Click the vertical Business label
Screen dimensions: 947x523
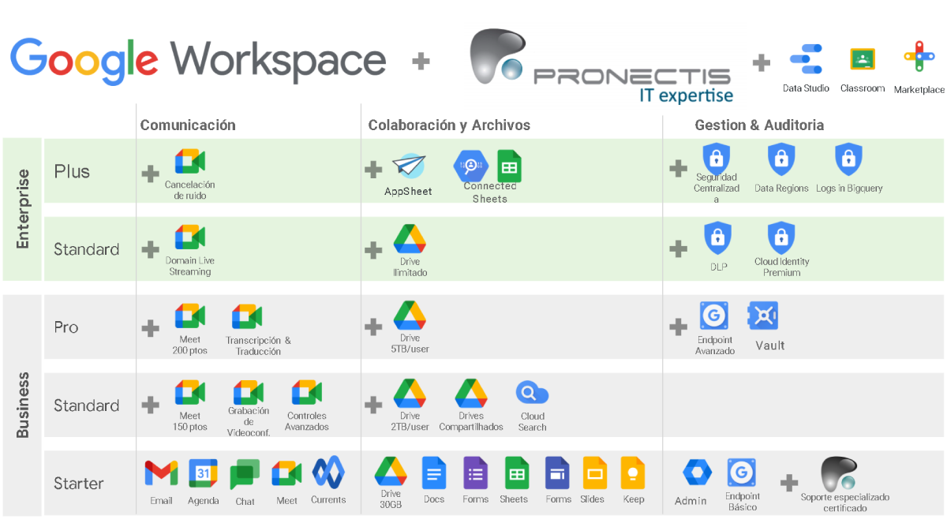(22, 405)
